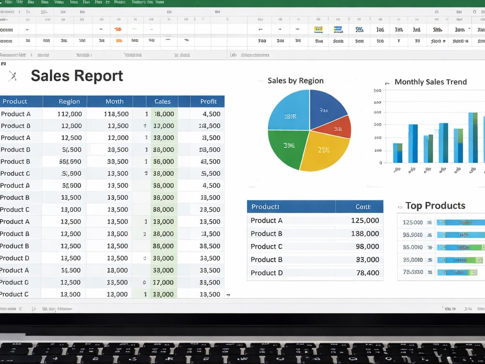
Task: Select Product D in the summary table
Action: coord(267,273)
